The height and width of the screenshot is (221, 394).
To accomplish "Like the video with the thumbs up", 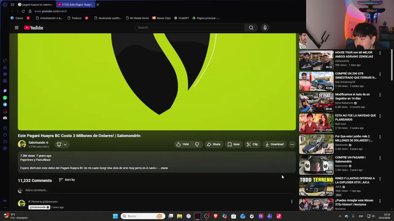I will coord(183,144).
